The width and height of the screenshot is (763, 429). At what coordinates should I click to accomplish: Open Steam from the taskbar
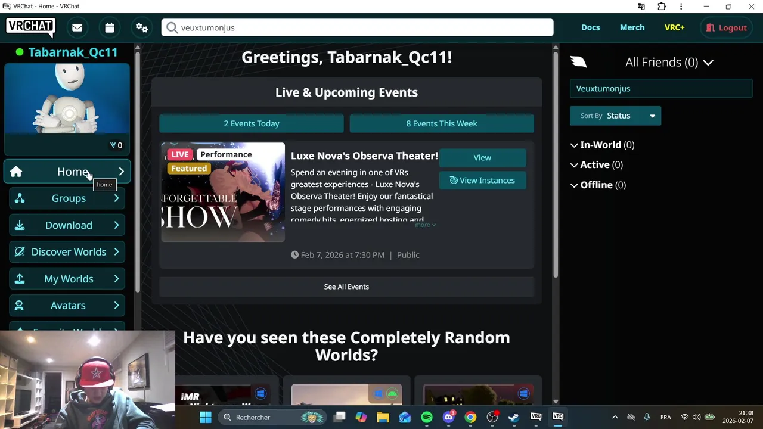coord(514,417)
